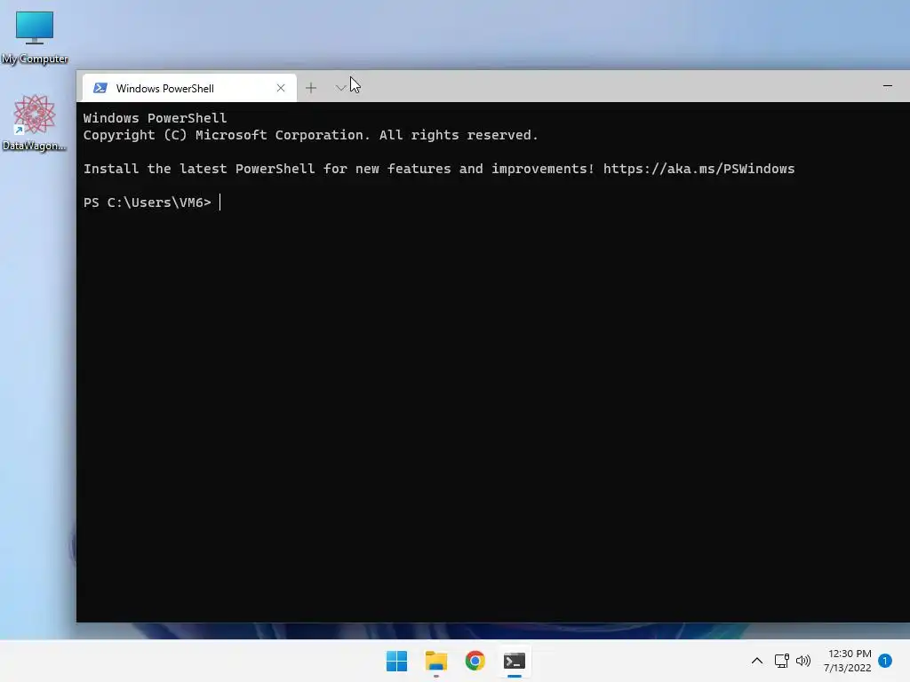Open the Windows Start menu
This screenshot has width=910, height=682.
tap(397, 661)
